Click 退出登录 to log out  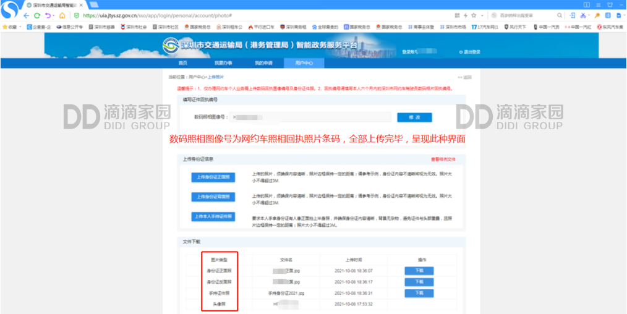[x=470, y=52]
